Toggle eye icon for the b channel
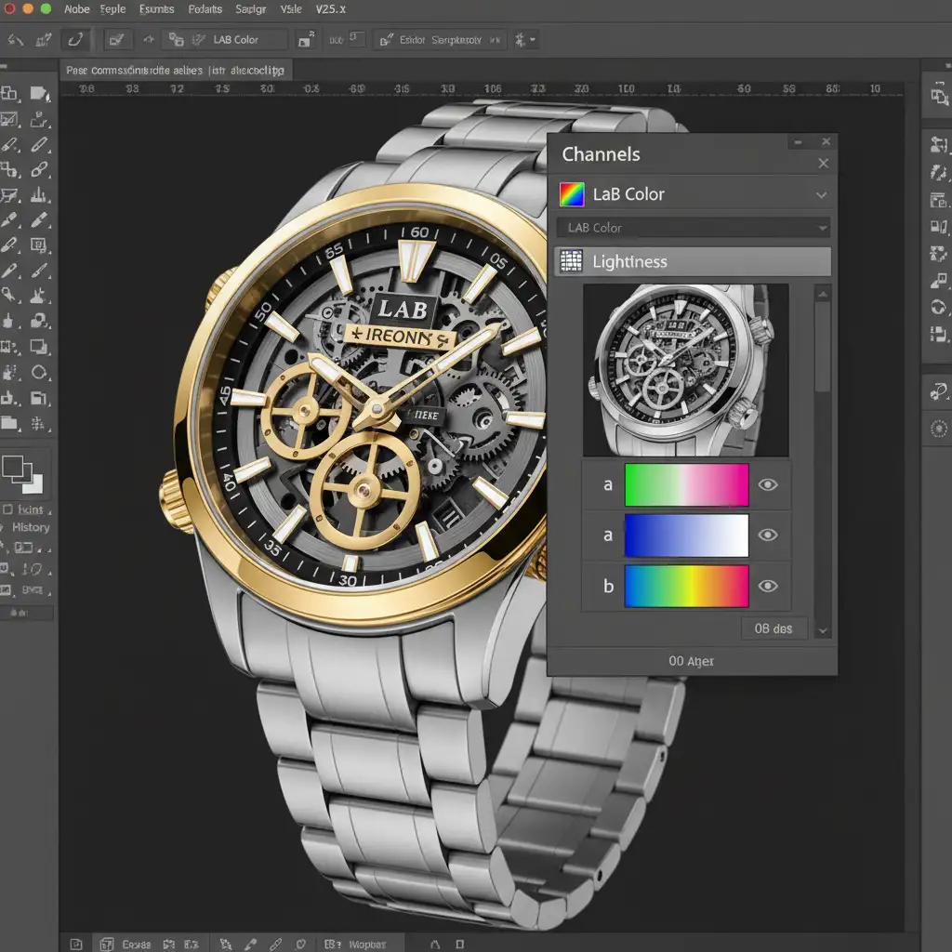 (x=768, y=586)
